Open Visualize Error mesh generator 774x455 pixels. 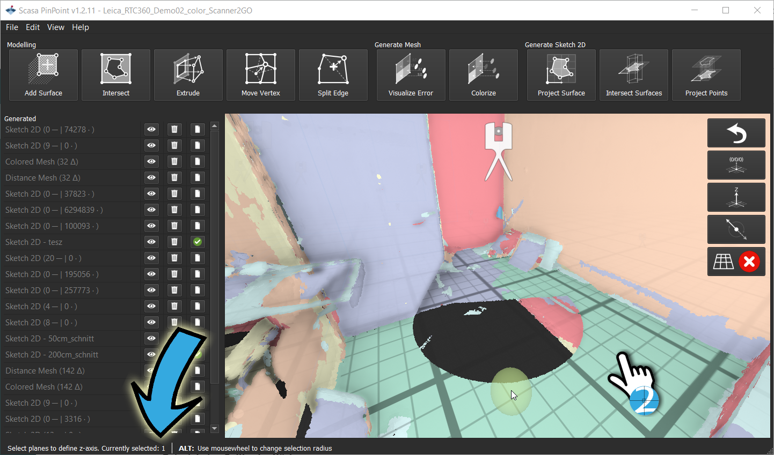point(411,75)
